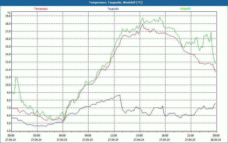Click the 15:00 time axis label
Screen dimensions: 228x143
click(x=139, y=136)
